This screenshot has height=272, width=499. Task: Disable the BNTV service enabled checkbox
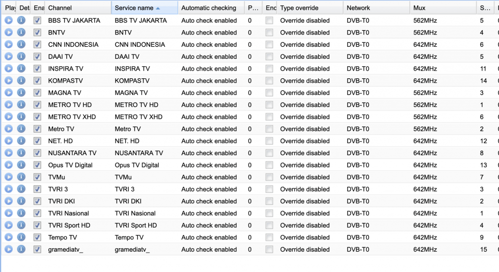(x=38, y=33)
